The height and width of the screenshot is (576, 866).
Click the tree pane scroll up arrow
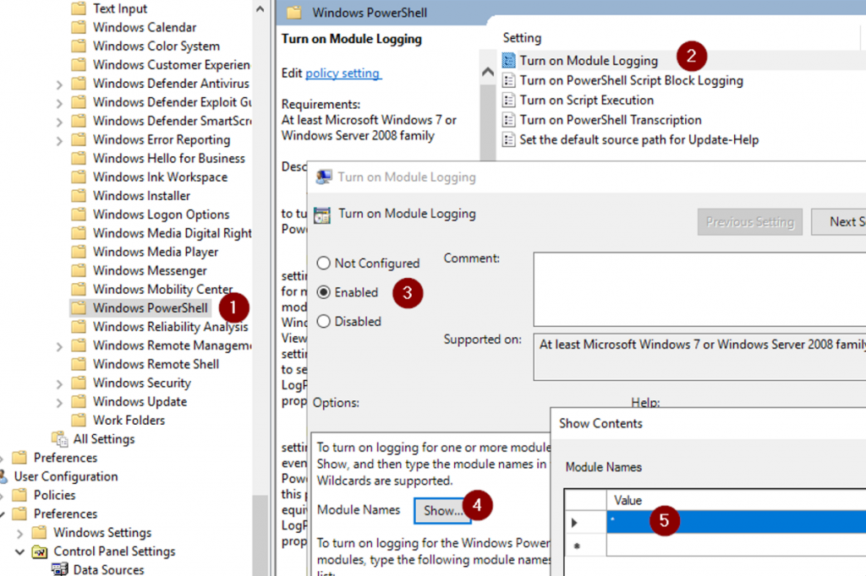[x=260, y=8]
